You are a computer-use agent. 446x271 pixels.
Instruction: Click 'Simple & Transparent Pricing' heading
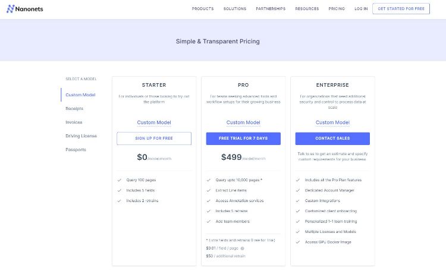point(218,41)
